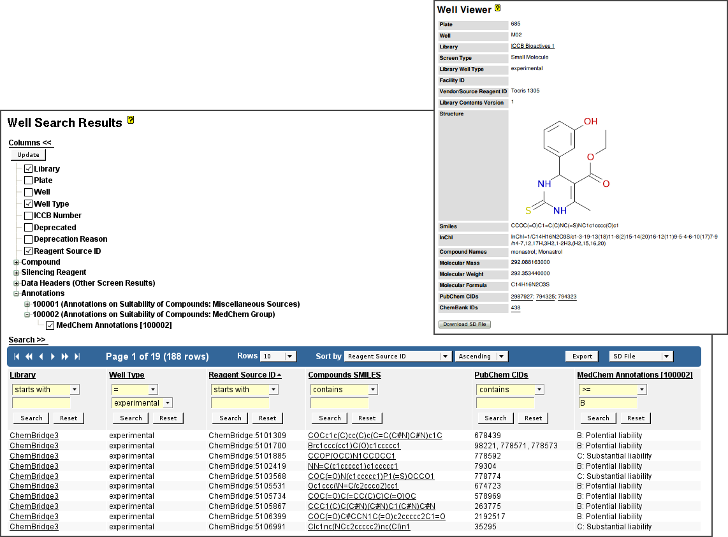Click Reset button under Well Type filter
This screenshot has height=537, width=728.
168,418
